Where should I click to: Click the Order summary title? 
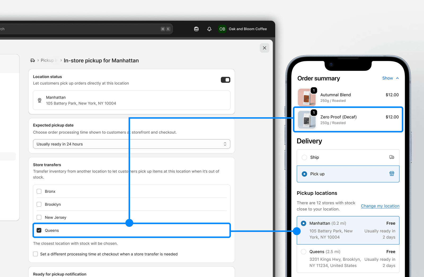319,78
